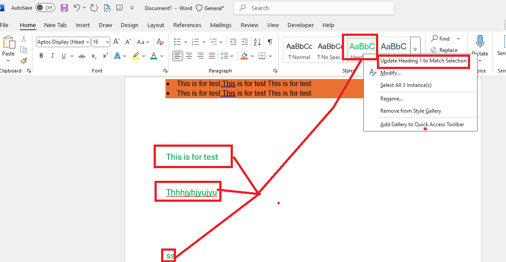The width and height of the screenshot is (506, 262).
Task: Click the Clear All Formatting icon
Action: (x=160, y=42)
